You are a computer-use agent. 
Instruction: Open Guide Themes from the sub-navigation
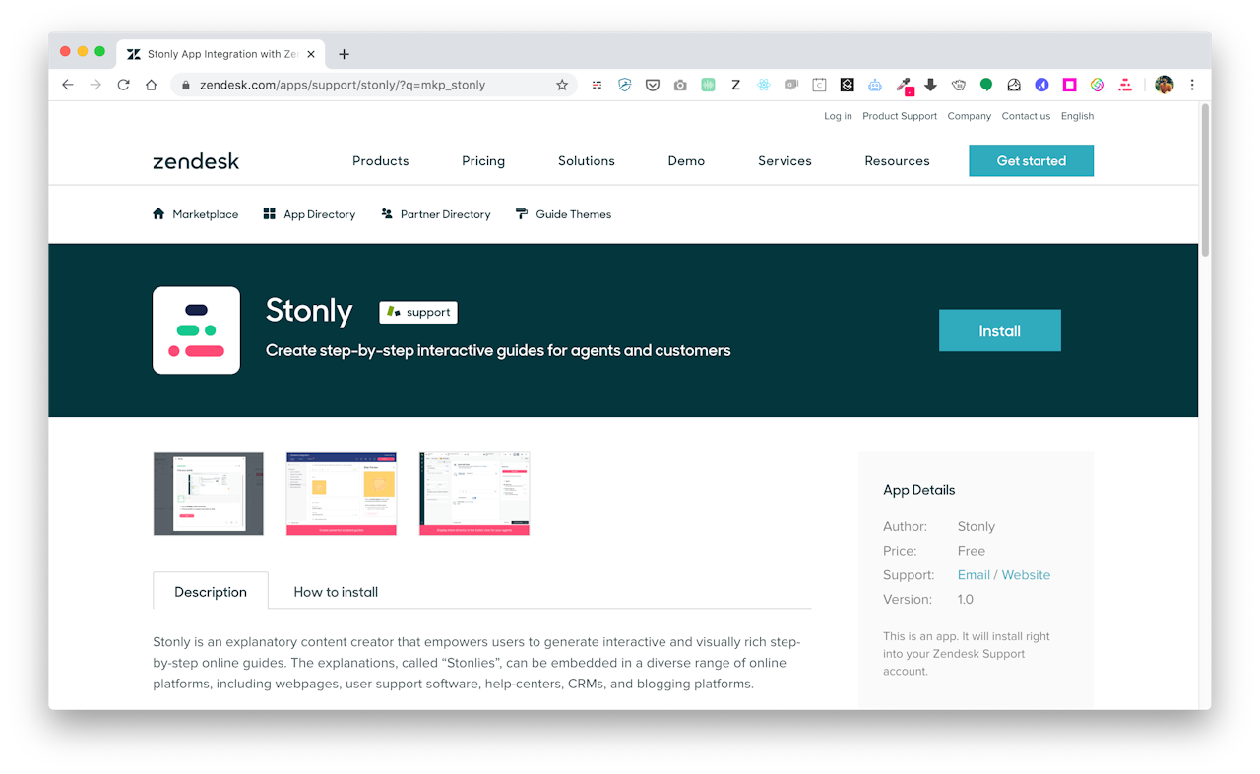[x=563, y=213]
